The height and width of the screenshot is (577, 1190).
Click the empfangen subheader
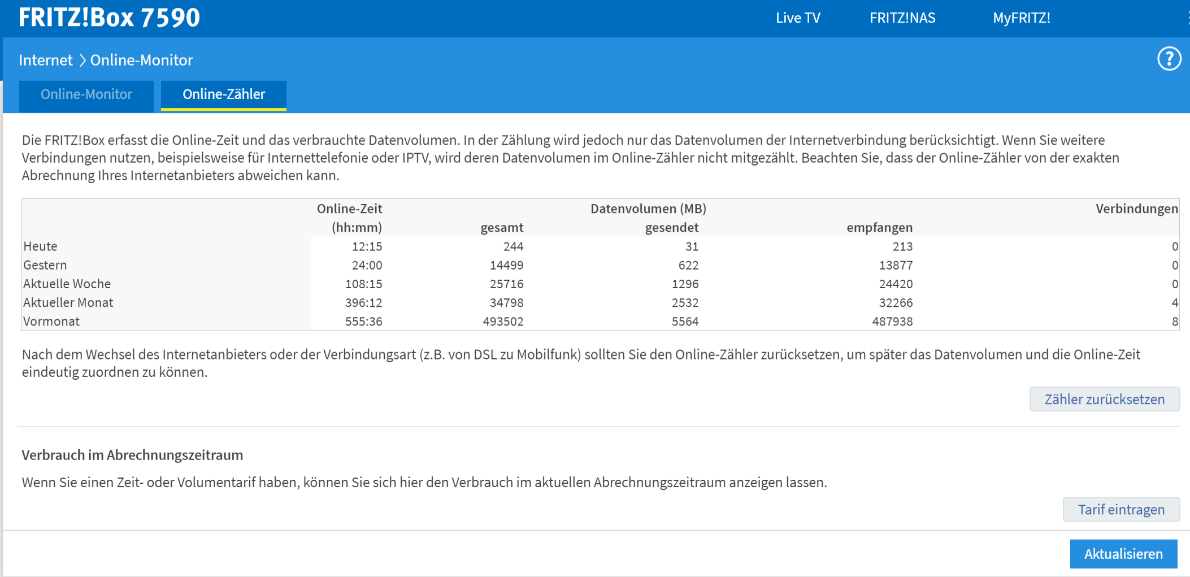tap(879, 228)
